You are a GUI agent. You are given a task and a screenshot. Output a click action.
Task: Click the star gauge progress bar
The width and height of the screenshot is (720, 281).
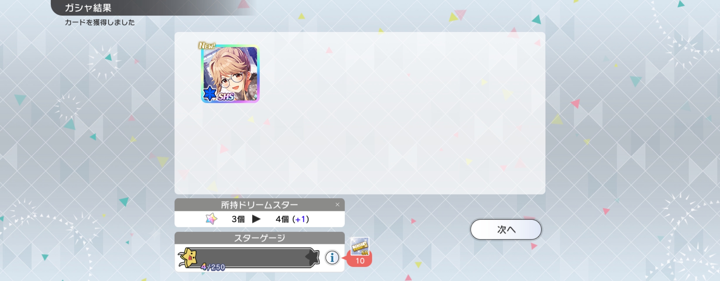coord(252,257)
